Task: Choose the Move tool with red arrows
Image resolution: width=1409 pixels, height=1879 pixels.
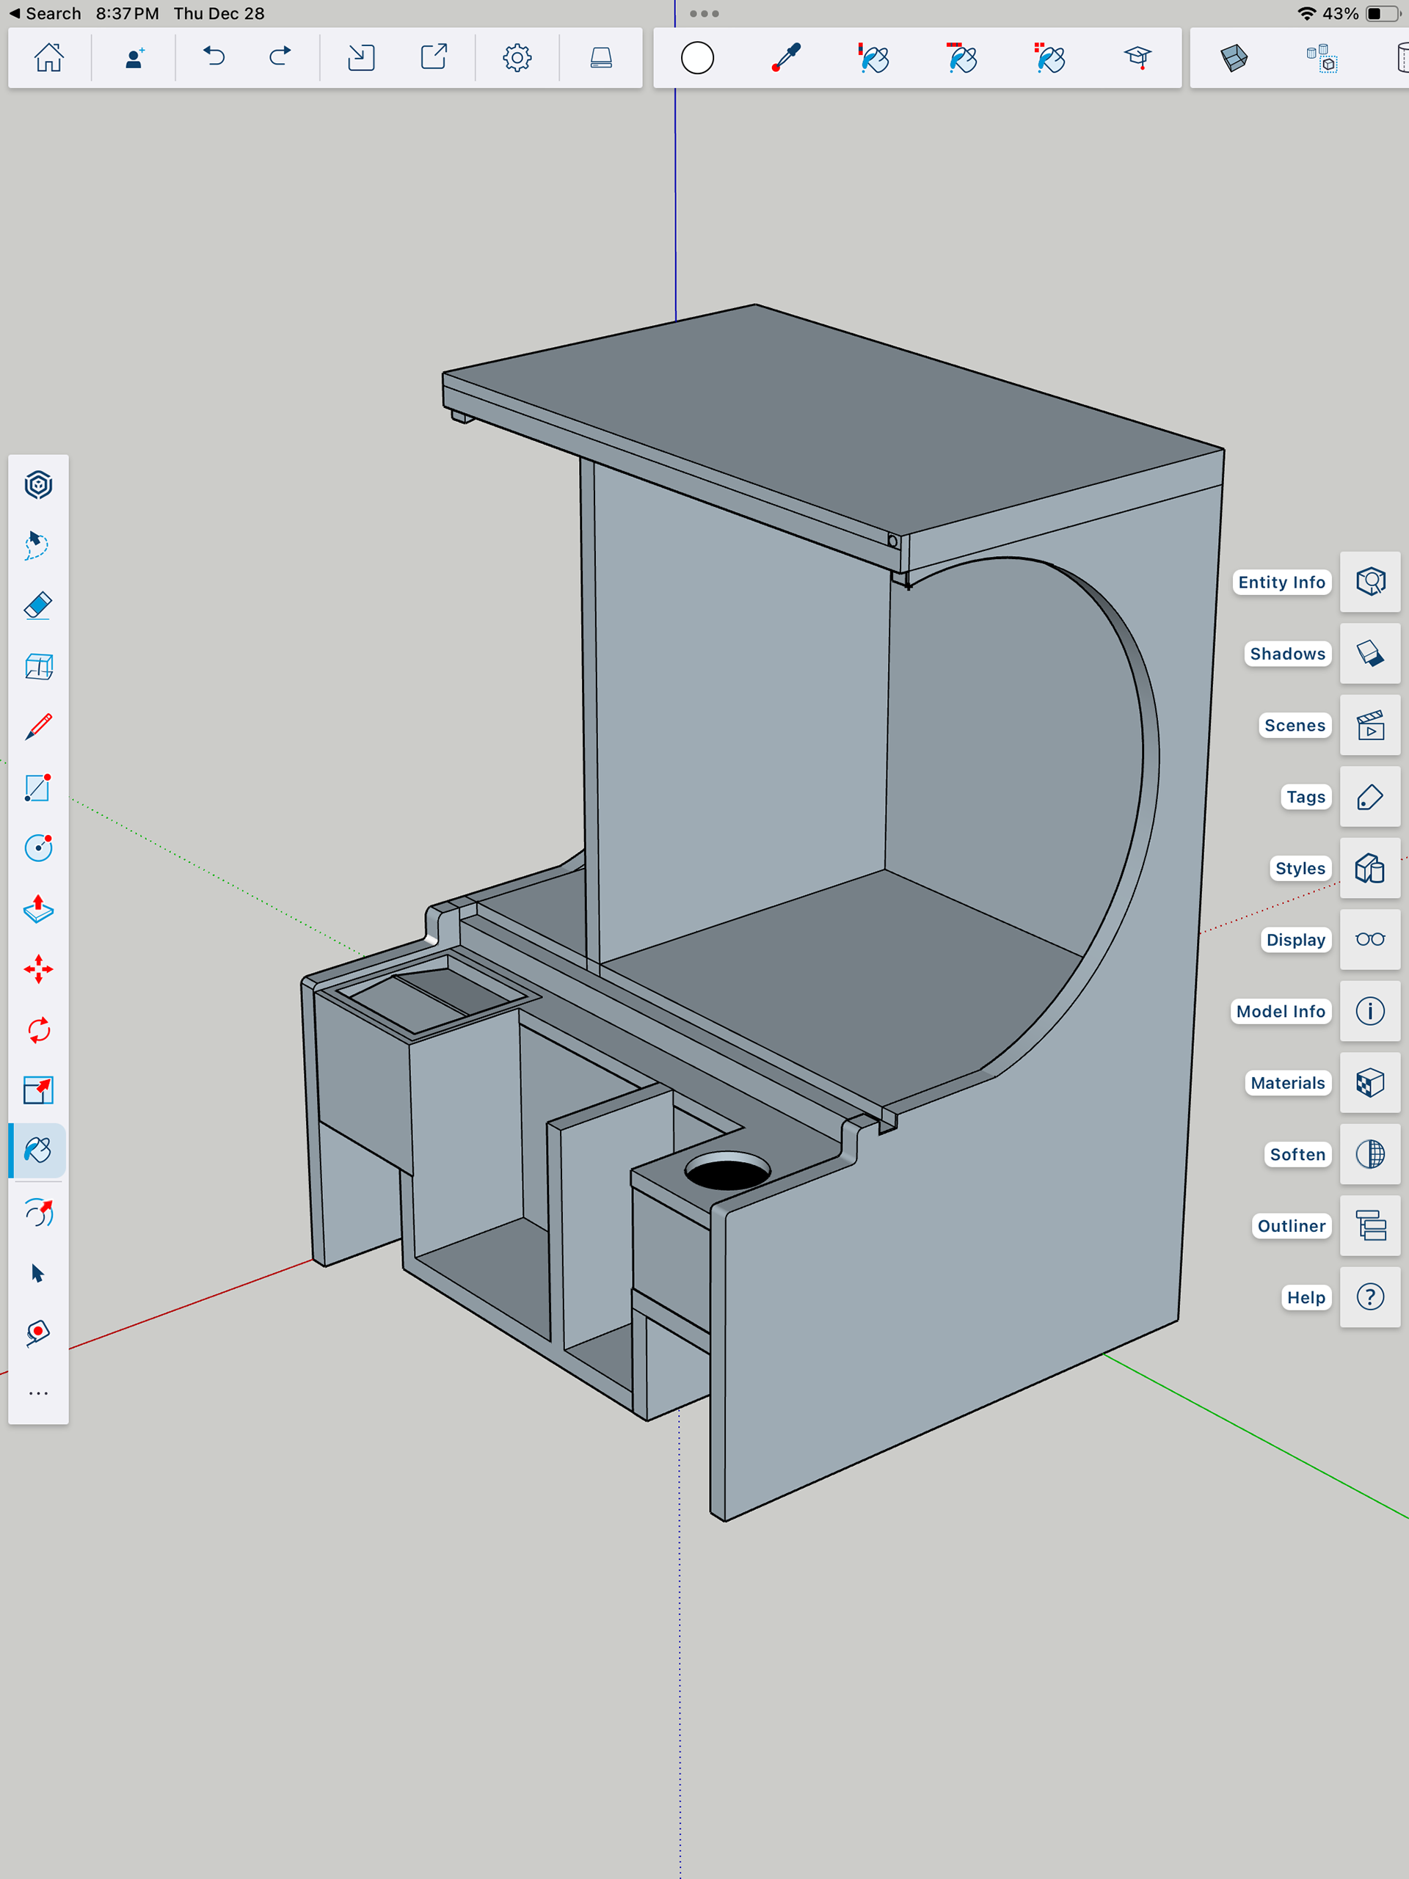Action: pos(38,969)
